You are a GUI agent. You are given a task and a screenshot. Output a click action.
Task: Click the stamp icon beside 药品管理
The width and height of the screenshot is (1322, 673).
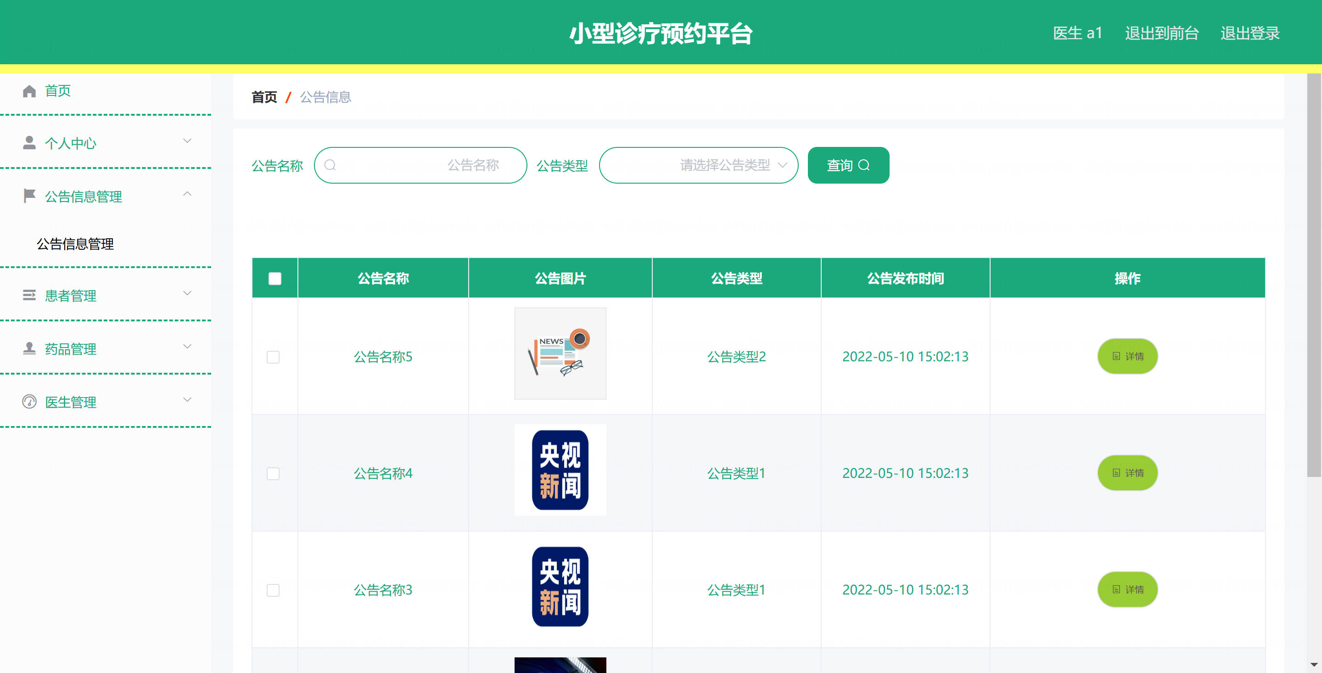click(x=29, y=348)
